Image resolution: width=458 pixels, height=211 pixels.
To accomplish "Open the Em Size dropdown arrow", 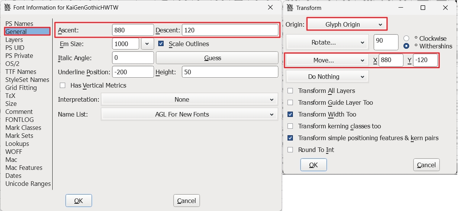I will coord(147,44).
